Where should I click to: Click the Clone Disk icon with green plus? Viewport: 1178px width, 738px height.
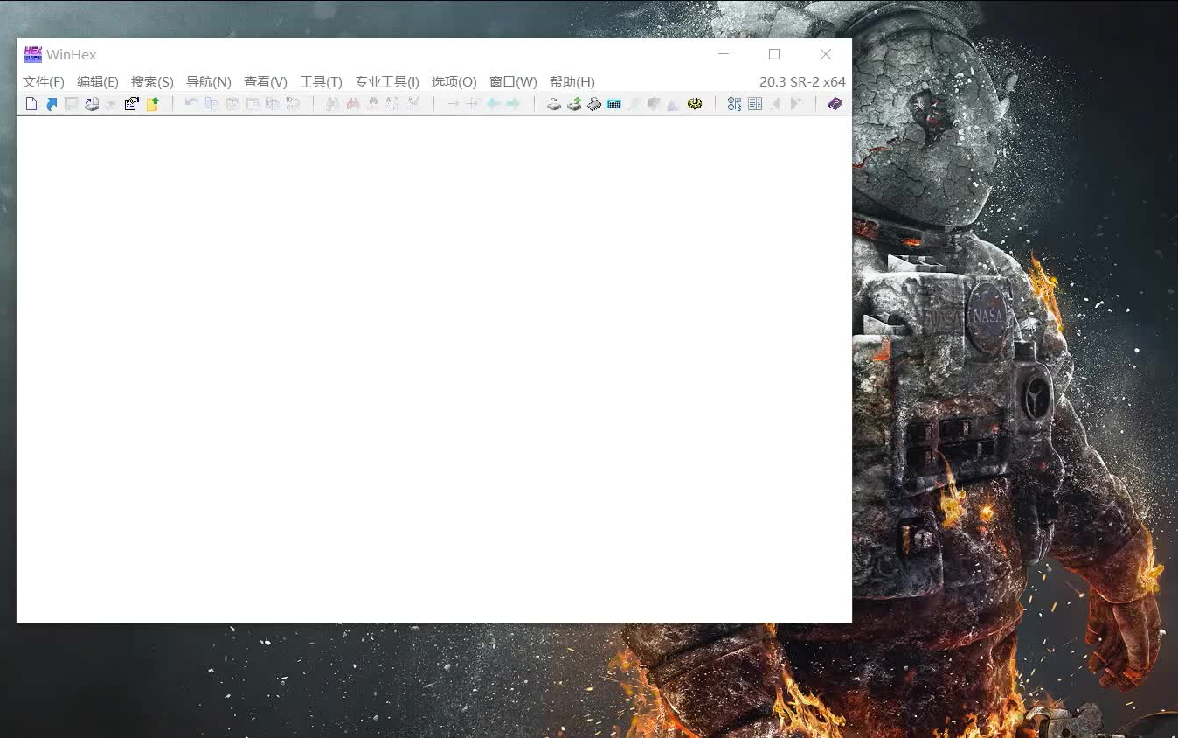pos(574,104)
